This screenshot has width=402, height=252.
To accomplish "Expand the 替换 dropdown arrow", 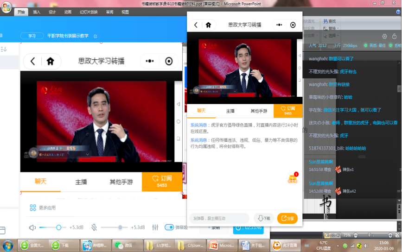I will coord(338,28).
